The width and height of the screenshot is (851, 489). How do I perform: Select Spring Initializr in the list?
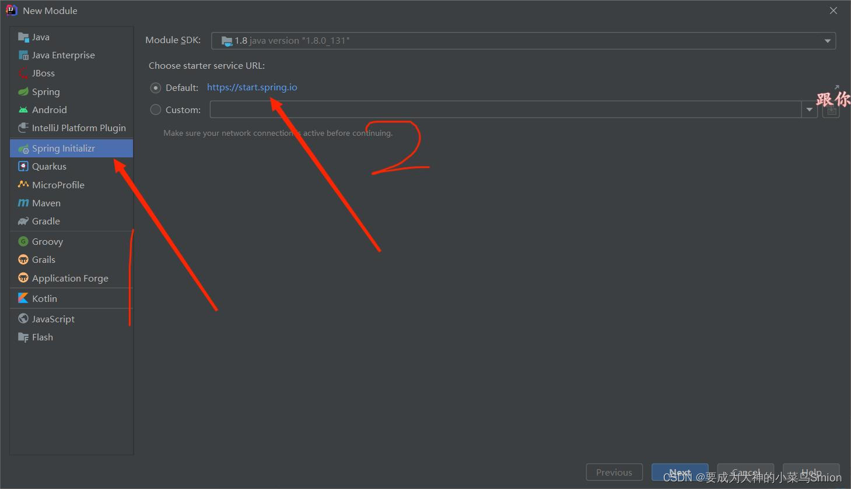[72, 149]
